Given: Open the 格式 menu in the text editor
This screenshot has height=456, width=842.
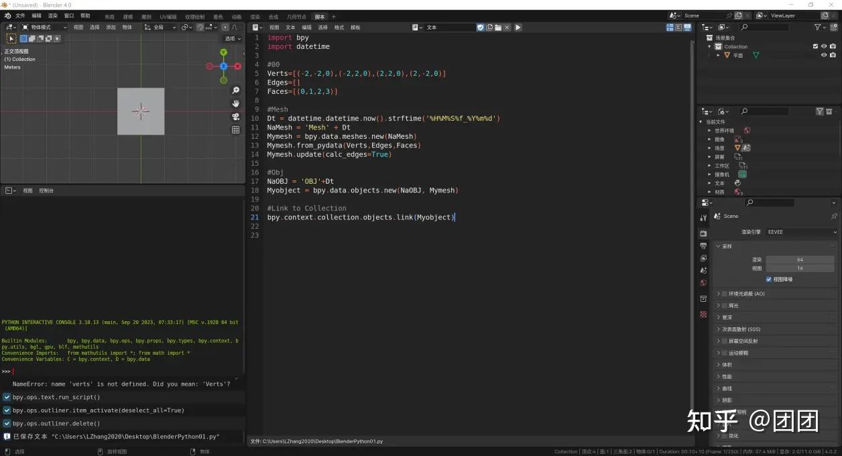Looking at the screenshot, I should 339,27.
